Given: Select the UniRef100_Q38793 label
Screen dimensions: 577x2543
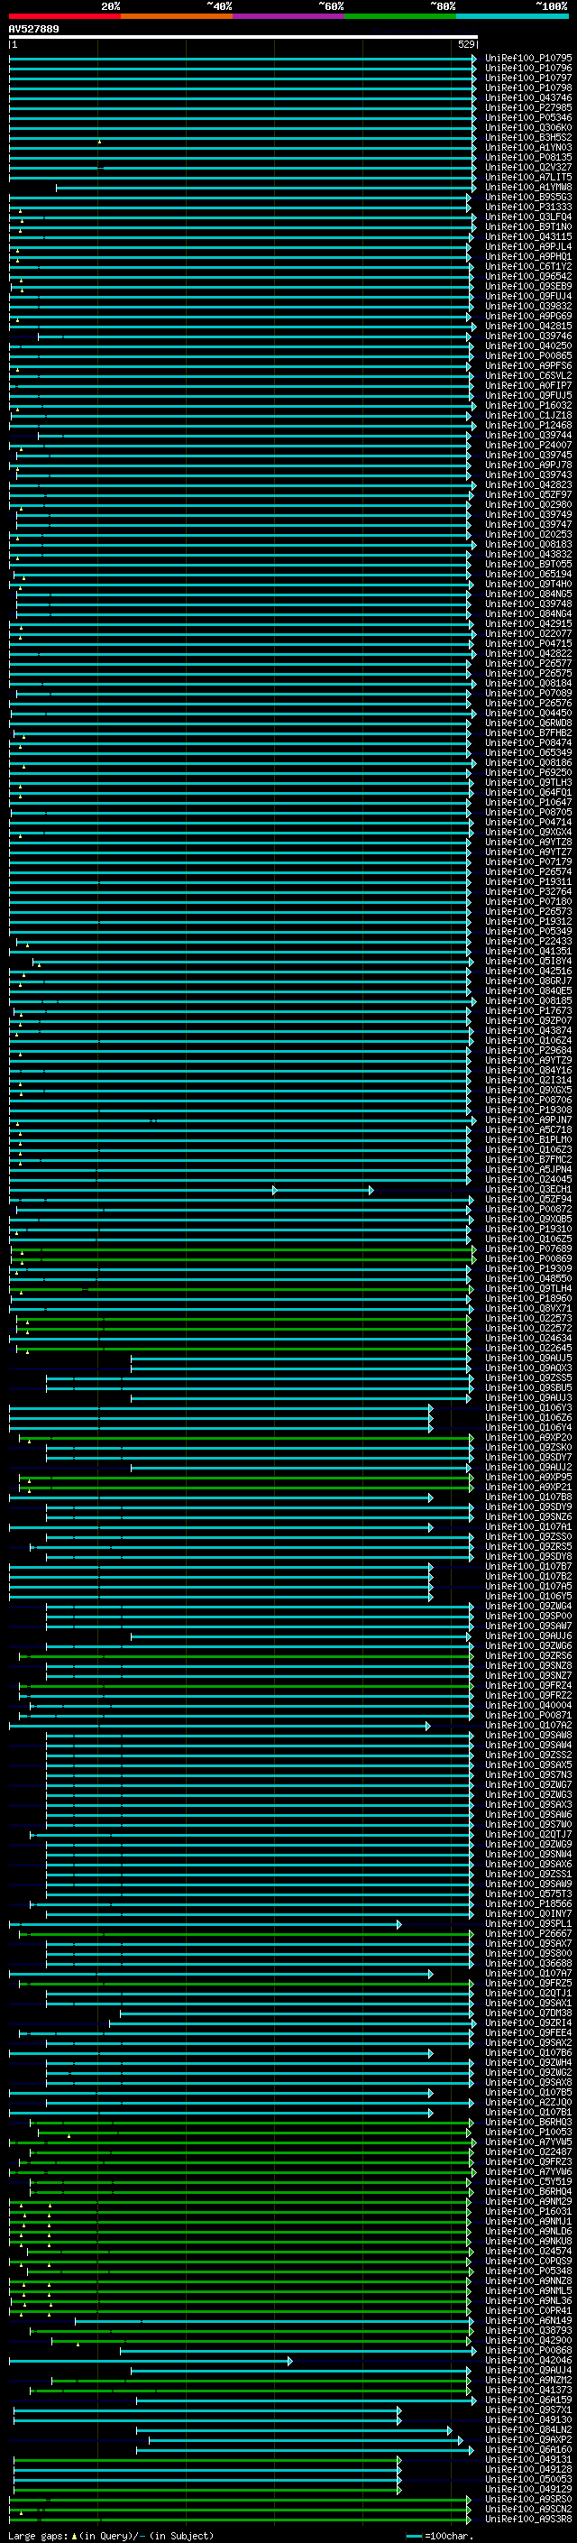Looking at the screenshot, I should tap(528, 2331).
